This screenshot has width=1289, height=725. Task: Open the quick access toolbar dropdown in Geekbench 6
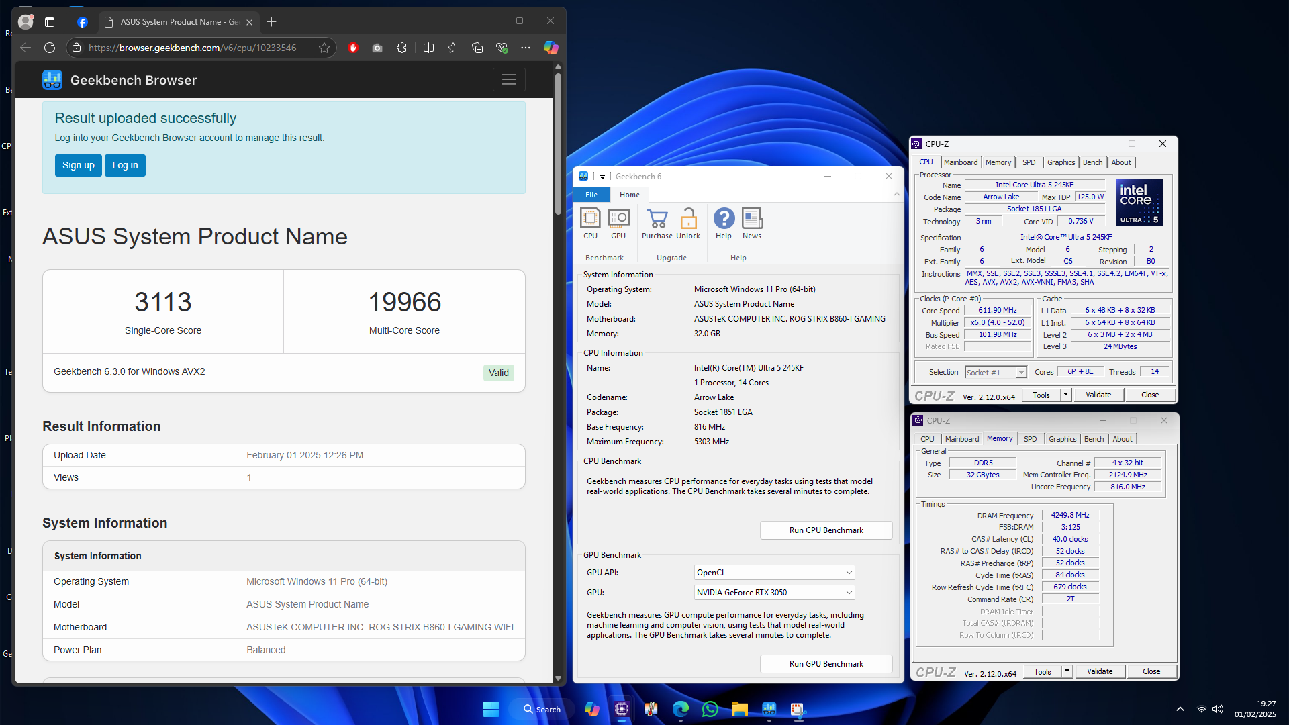602,177
